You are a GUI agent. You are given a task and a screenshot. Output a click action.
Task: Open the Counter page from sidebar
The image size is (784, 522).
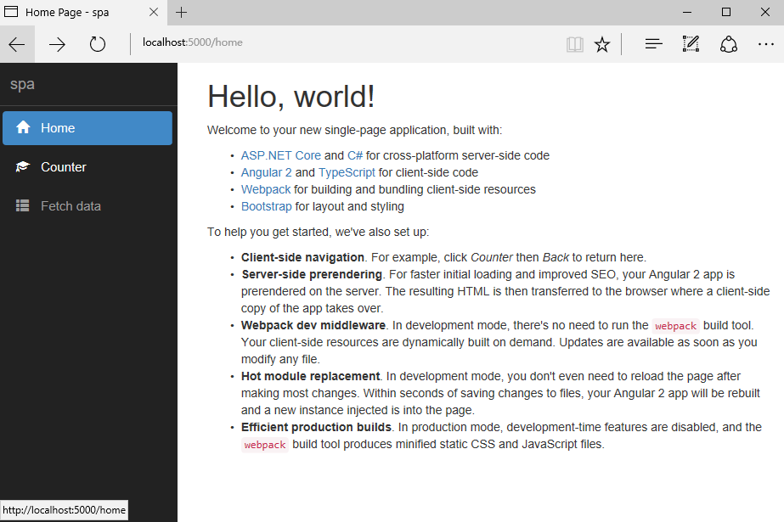point(87,167)
